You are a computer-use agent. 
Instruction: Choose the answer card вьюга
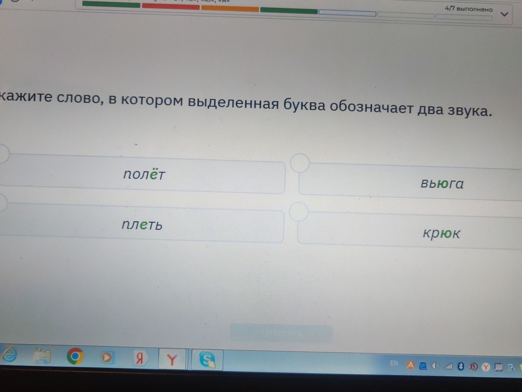pyautogui.click(x=411, y=181)
